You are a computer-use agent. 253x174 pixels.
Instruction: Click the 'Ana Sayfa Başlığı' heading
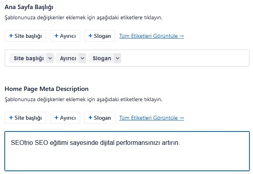pyautogui.click(x=29, y=7)
